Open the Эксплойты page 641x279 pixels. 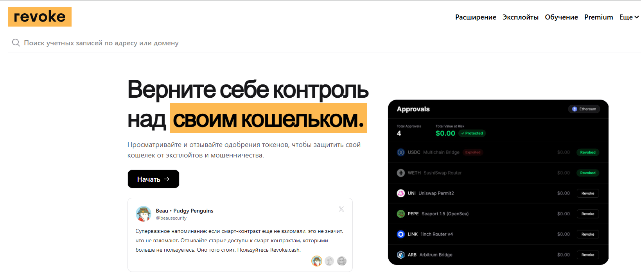point(521,17)
